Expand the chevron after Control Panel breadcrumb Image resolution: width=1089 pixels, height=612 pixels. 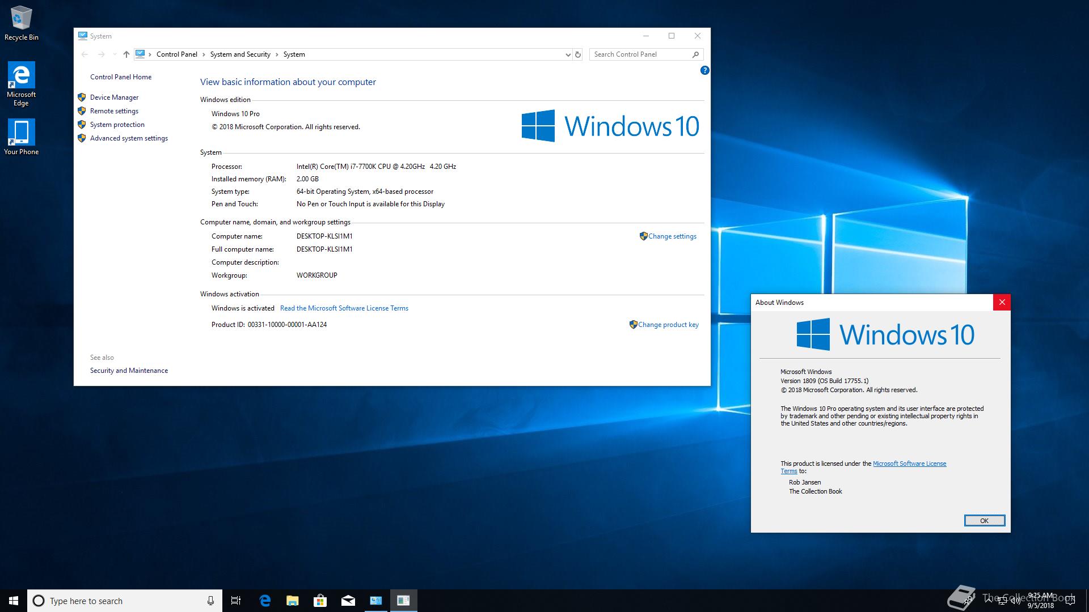pos(204,54)
